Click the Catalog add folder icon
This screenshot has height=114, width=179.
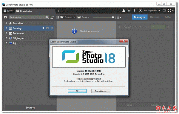[x=47, y=28]
